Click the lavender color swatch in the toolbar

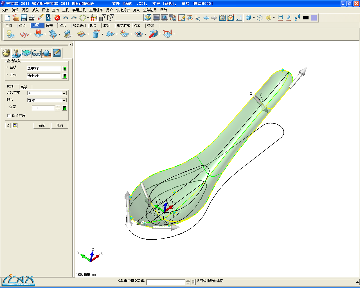pos(314,18)
